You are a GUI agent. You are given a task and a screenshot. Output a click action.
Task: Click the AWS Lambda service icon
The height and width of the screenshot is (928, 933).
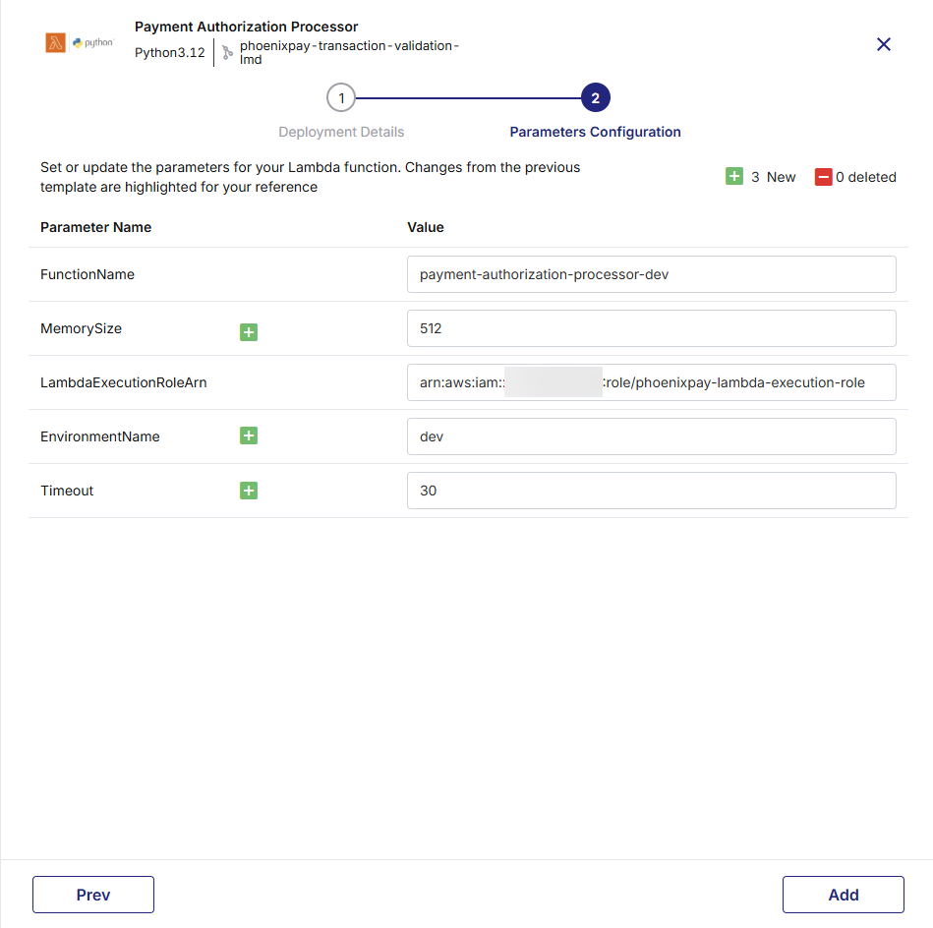[x=54, y=41]
